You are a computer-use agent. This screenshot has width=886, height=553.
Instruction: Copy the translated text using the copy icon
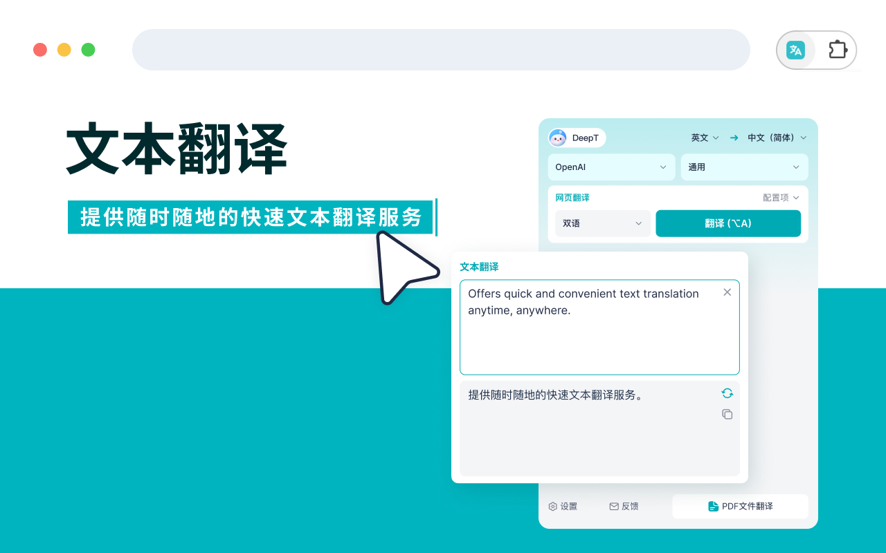pos(727,414)
